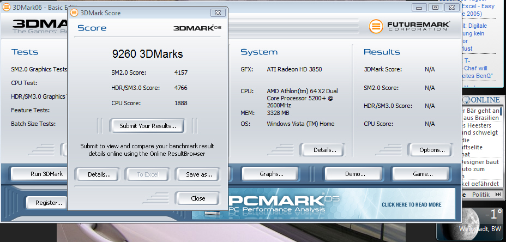Click the Results section heading

[x=382, y=52]
